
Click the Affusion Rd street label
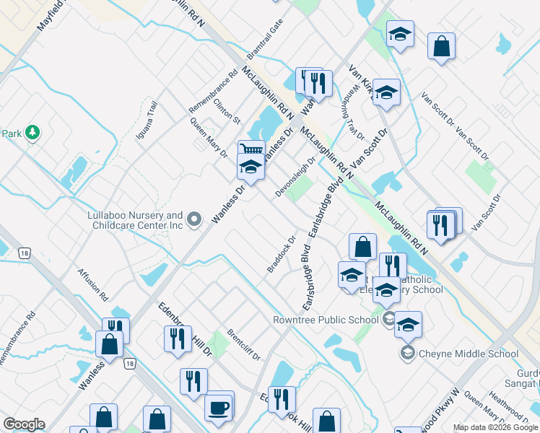point(92,285)
